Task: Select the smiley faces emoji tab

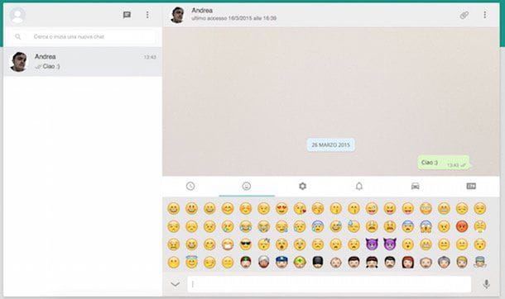Action: 247,186
